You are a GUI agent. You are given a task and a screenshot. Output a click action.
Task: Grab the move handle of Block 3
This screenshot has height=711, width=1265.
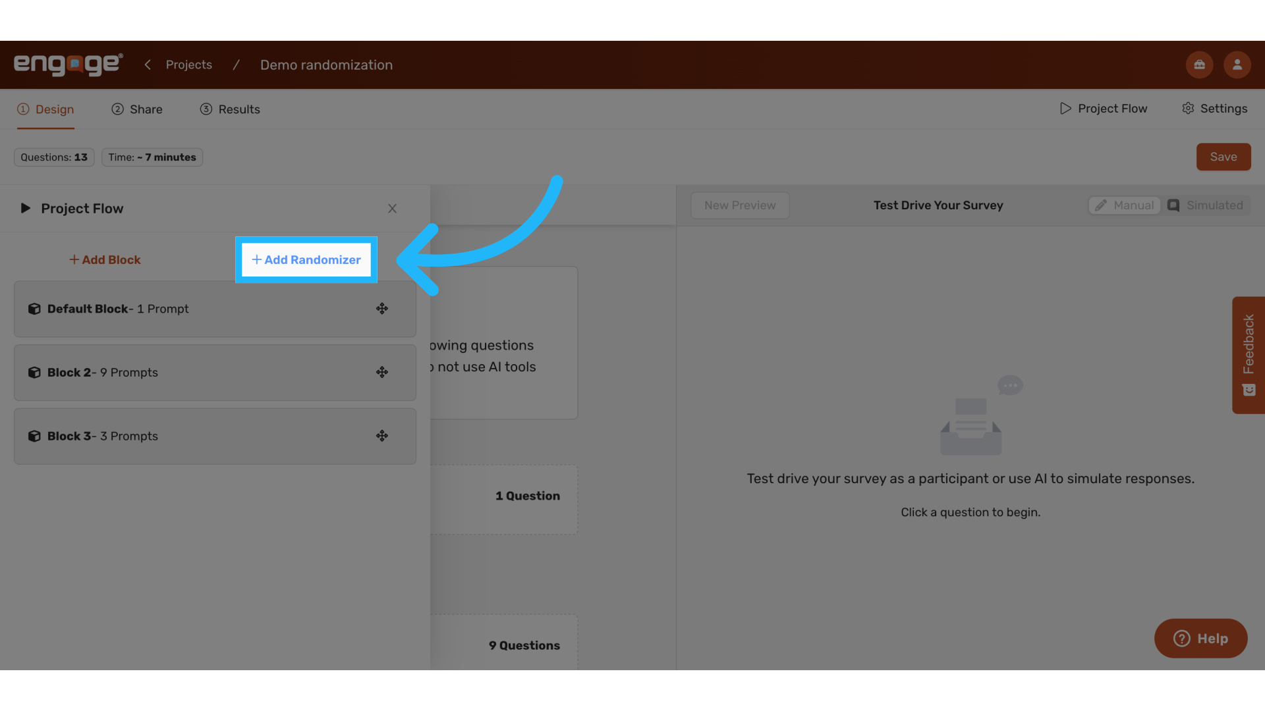click(382, 436)
